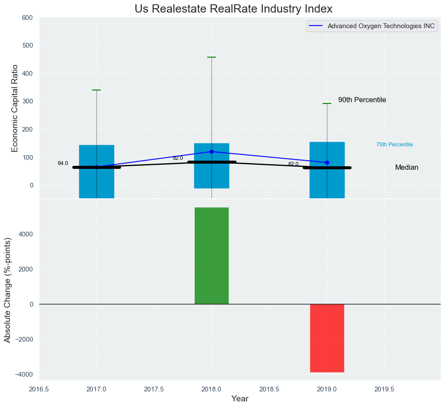Click the blue data point at 2017
The height and width of the screenshot is (407, 445).
click(96, 167)
